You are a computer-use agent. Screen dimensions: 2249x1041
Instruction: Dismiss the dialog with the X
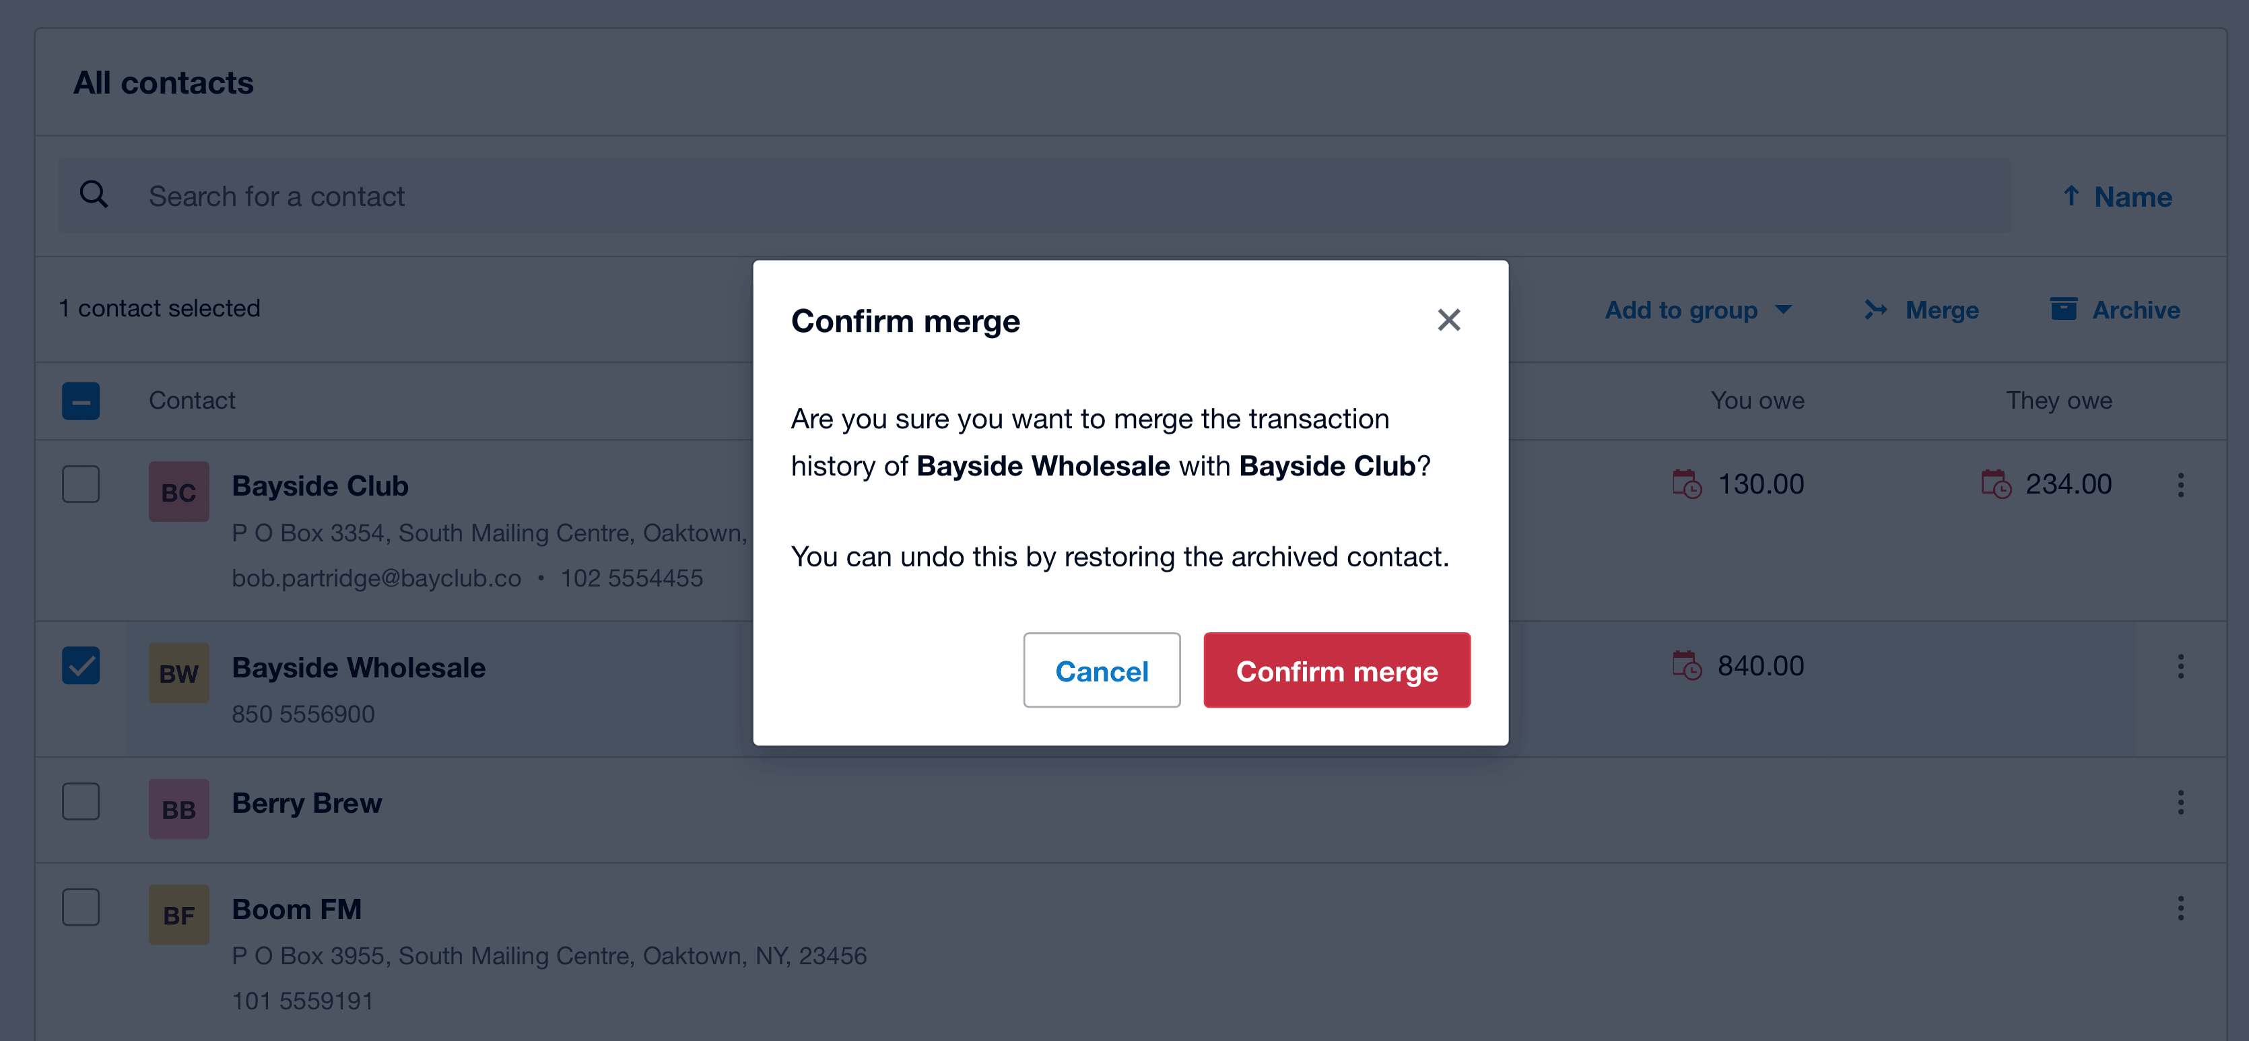click(x=1449, y=320)
